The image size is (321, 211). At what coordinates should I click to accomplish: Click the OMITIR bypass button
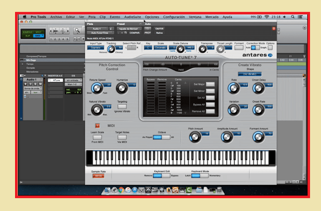click(159, 29)
